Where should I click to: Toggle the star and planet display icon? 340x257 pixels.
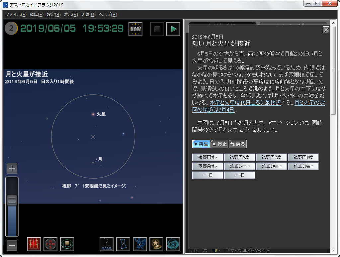point(156,244)
